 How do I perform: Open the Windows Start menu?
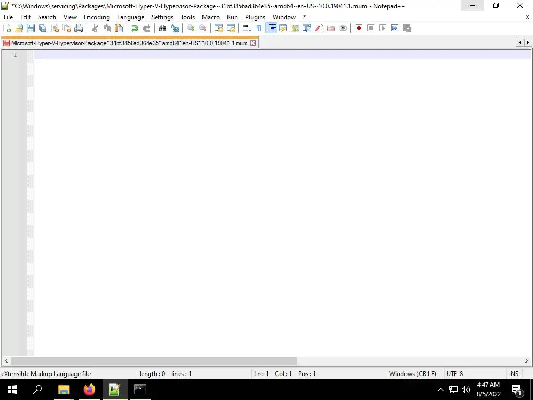(x=12, y=390)
